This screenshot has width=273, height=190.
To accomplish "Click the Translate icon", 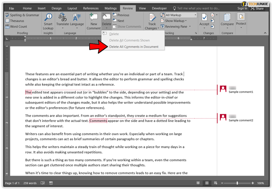I will point(62,17).
